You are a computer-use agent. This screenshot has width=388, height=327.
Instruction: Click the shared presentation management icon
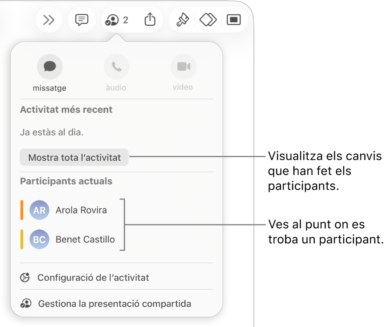26,304
